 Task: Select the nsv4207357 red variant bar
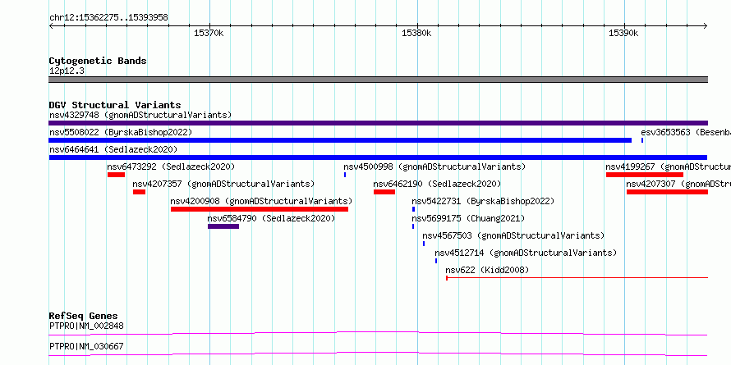pyautogui.click(x=139, y=192)
